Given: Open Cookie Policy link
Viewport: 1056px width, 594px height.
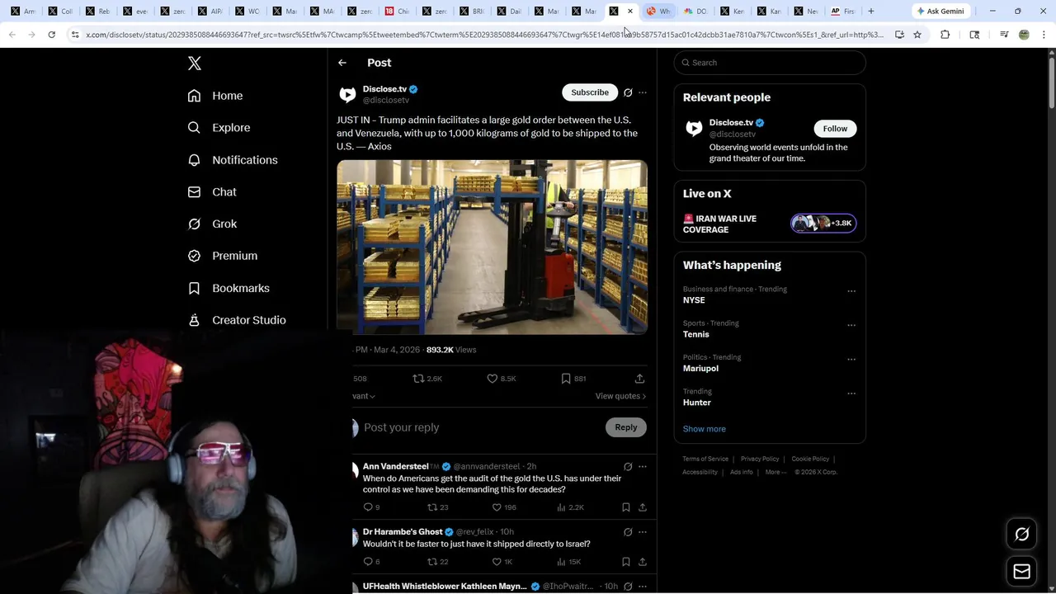Looking at the screenshot, I should 810,459.
